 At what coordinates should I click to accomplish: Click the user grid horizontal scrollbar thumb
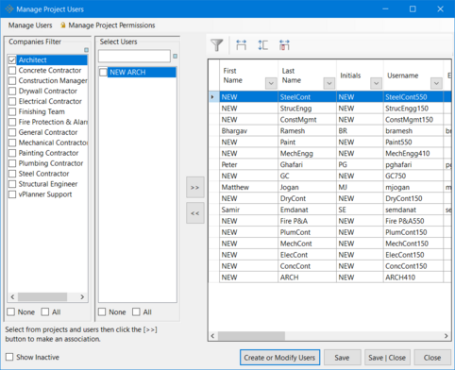[x=251, y=336]
